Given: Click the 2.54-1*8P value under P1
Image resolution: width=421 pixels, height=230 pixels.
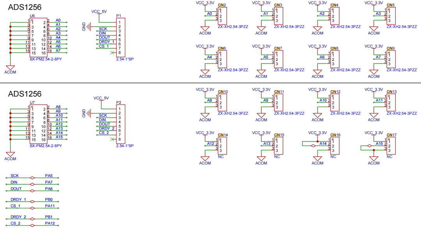Looking at the screenshot, I should [x=125, y=59].
